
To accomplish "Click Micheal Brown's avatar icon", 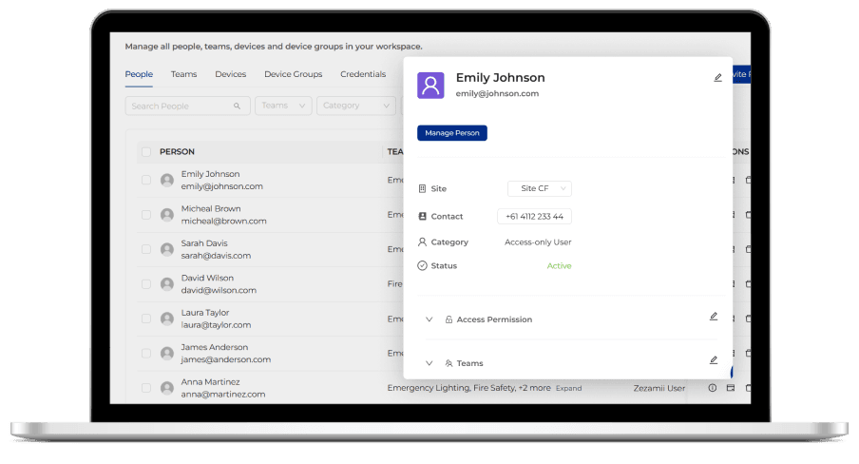I will pos(167,215).
